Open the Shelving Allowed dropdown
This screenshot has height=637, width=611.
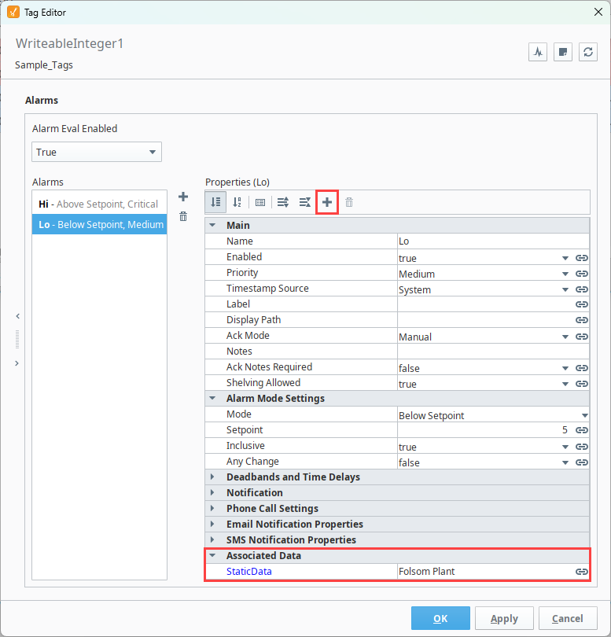pyautogui.click(x=565, y=384)
